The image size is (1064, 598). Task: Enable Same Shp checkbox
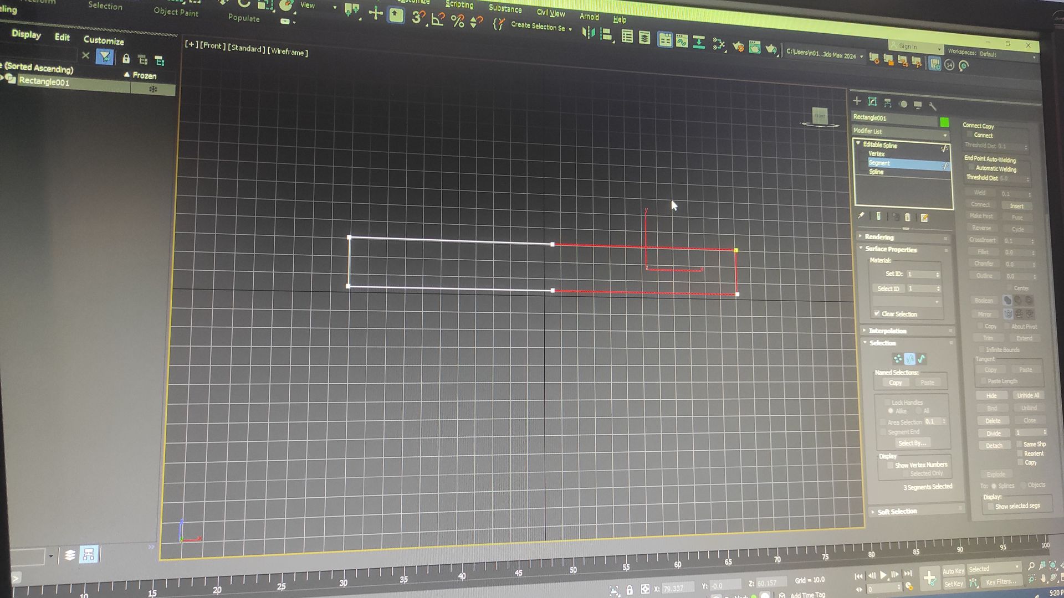1019,444
